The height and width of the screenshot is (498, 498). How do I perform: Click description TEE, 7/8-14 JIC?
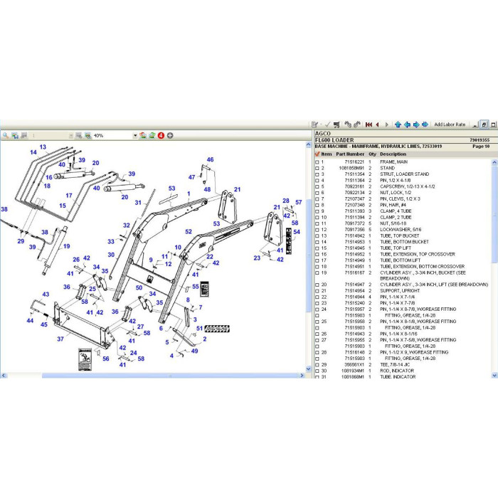pyautogui.click(x=396, y=365)
